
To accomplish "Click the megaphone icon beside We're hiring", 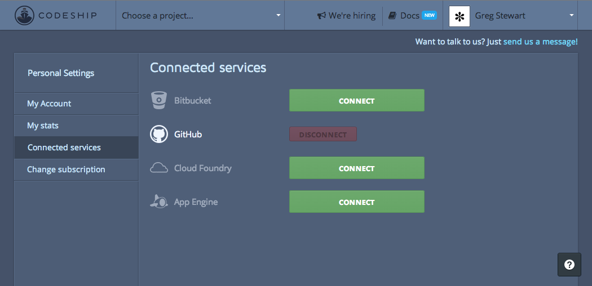I will 321,16.
